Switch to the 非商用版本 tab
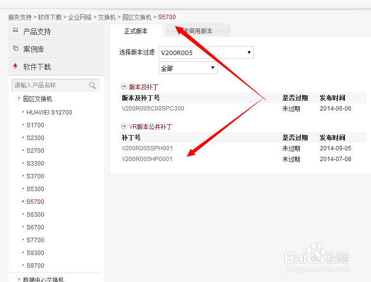 (x=198, y=31)
